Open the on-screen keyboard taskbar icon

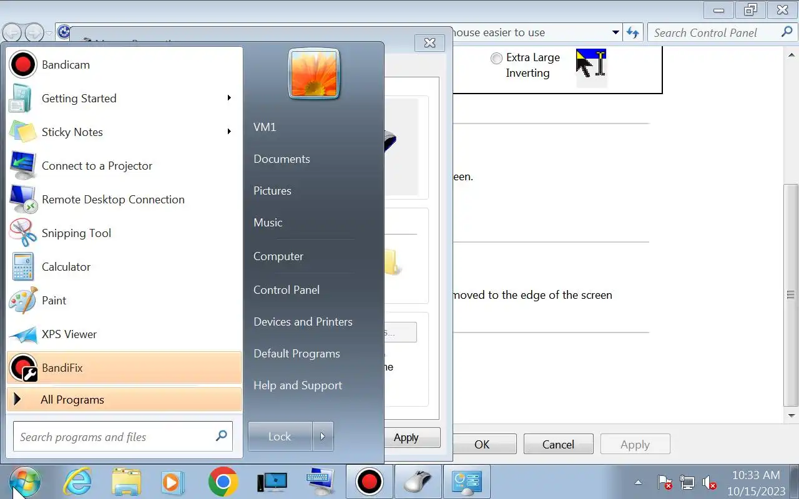coord(321,482)
